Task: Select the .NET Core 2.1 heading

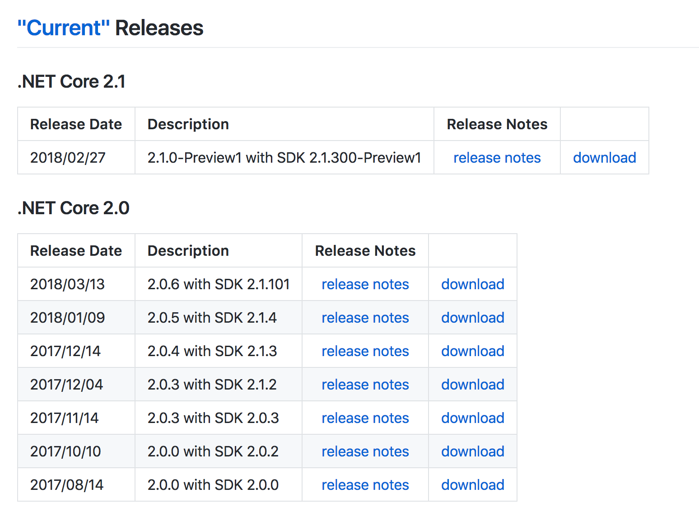Action: 72,82
